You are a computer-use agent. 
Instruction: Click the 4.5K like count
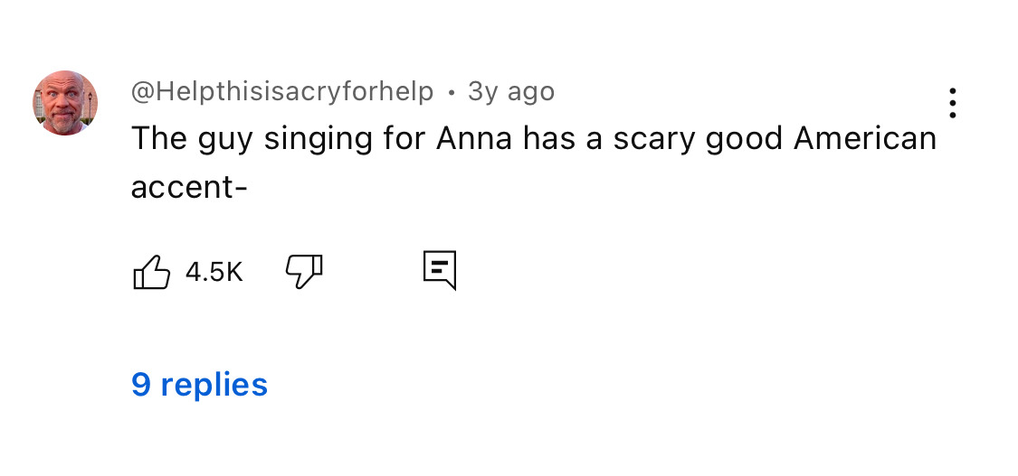[x=214, y=272]
